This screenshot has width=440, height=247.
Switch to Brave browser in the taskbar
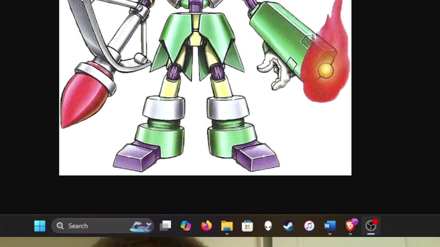[351, 225]
